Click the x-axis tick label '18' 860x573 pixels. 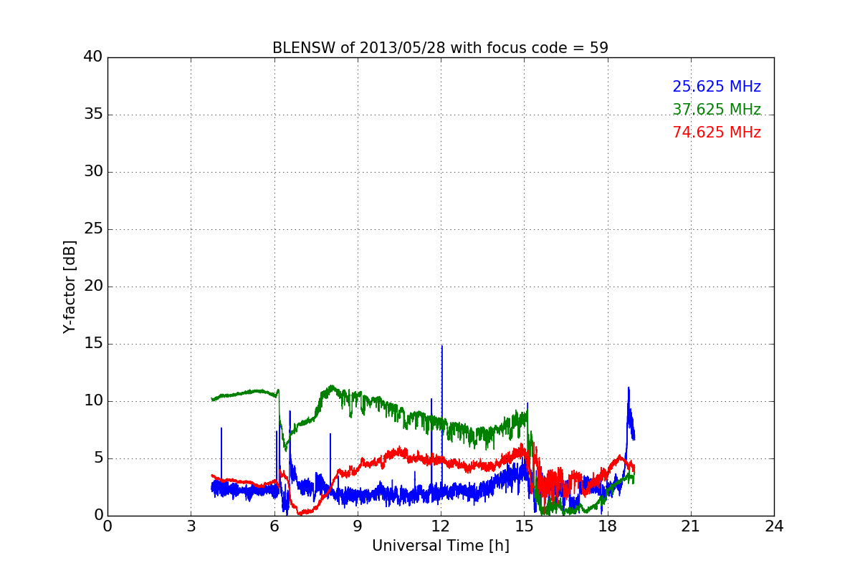point(607,526)
